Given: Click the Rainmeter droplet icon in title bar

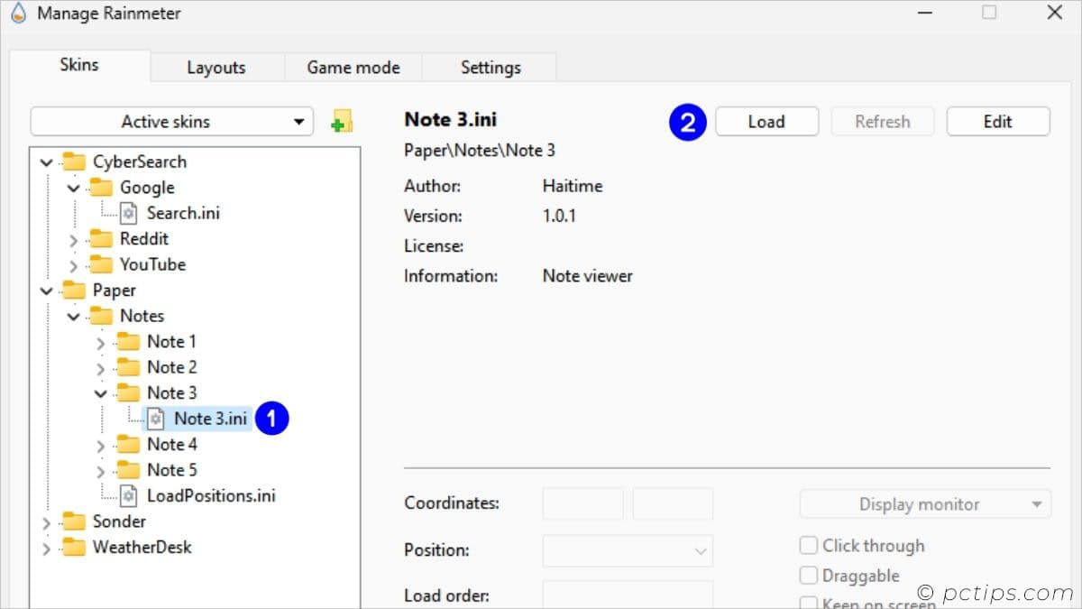Looking at the screenshot, I should 18,14.
